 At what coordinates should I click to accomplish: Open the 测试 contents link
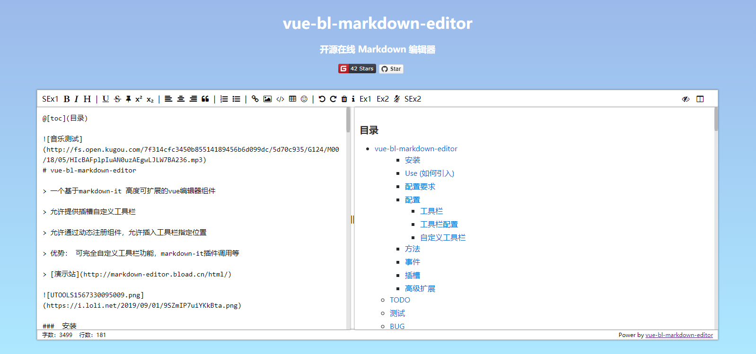[397, 313]
